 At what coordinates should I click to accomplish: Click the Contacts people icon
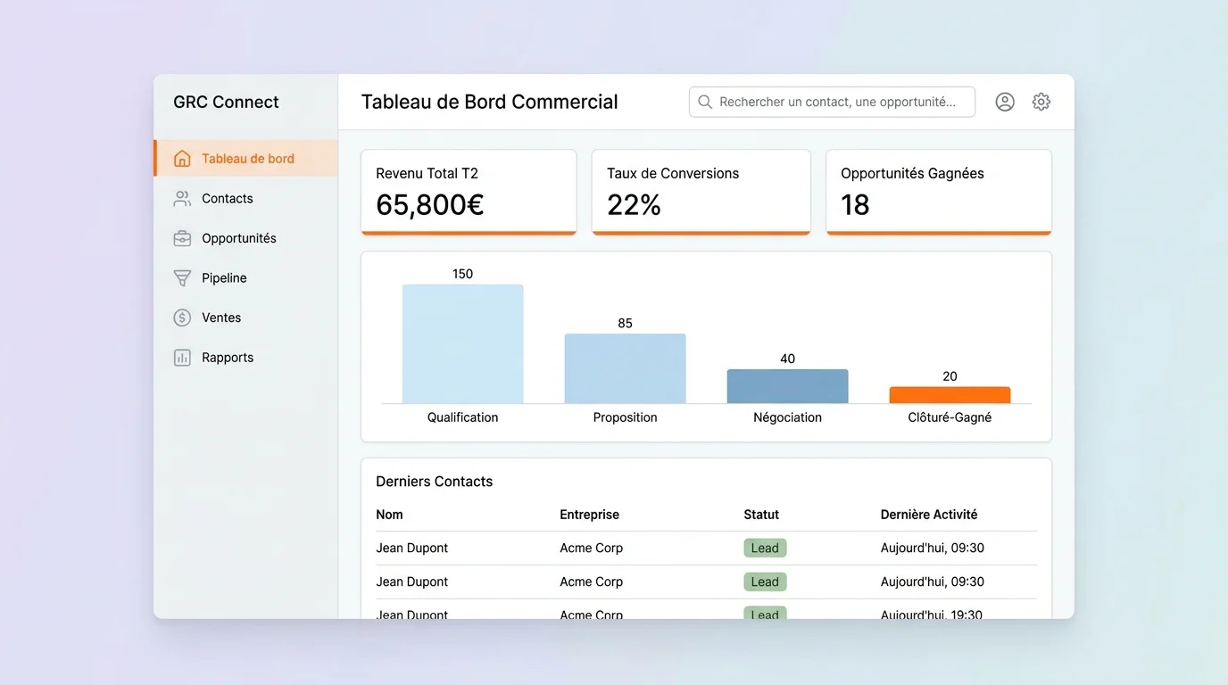(182, 198)
